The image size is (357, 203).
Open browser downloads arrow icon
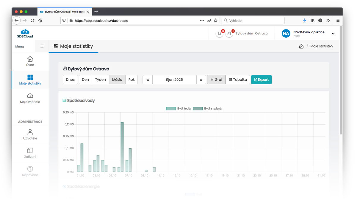coord(305,20)
